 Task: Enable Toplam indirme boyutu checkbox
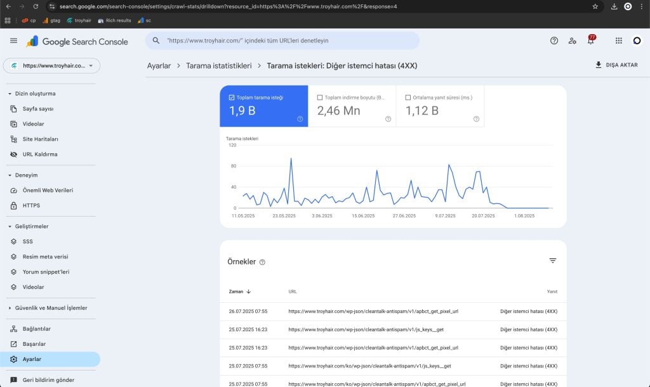pyautogui.click(x=320, y=98)
